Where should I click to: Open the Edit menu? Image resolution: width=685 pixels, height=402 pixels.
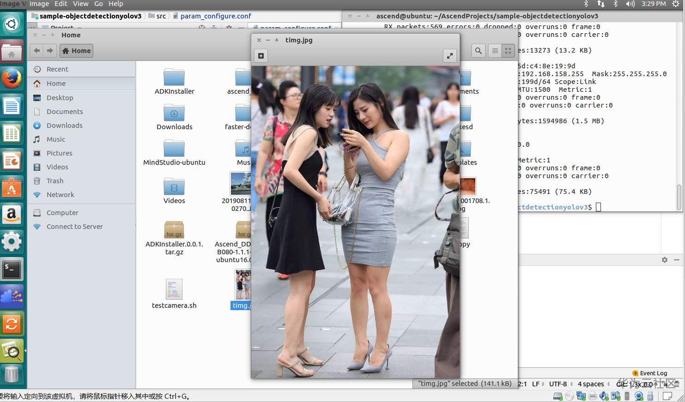click(61, 4)
